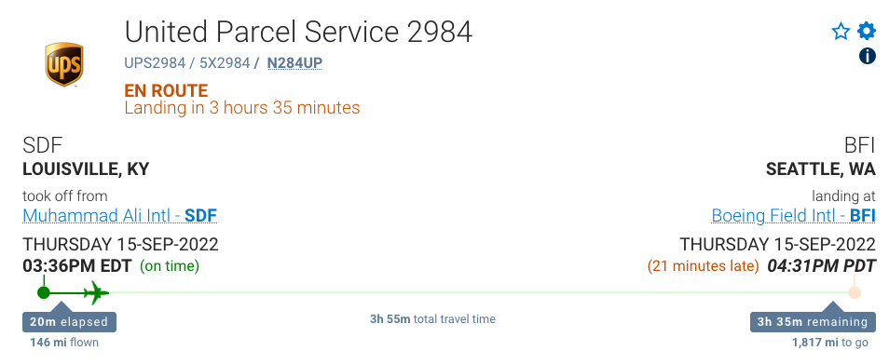Click the 04:31PM PDT arrival time
Screen dimensions: 889x364
822,265
